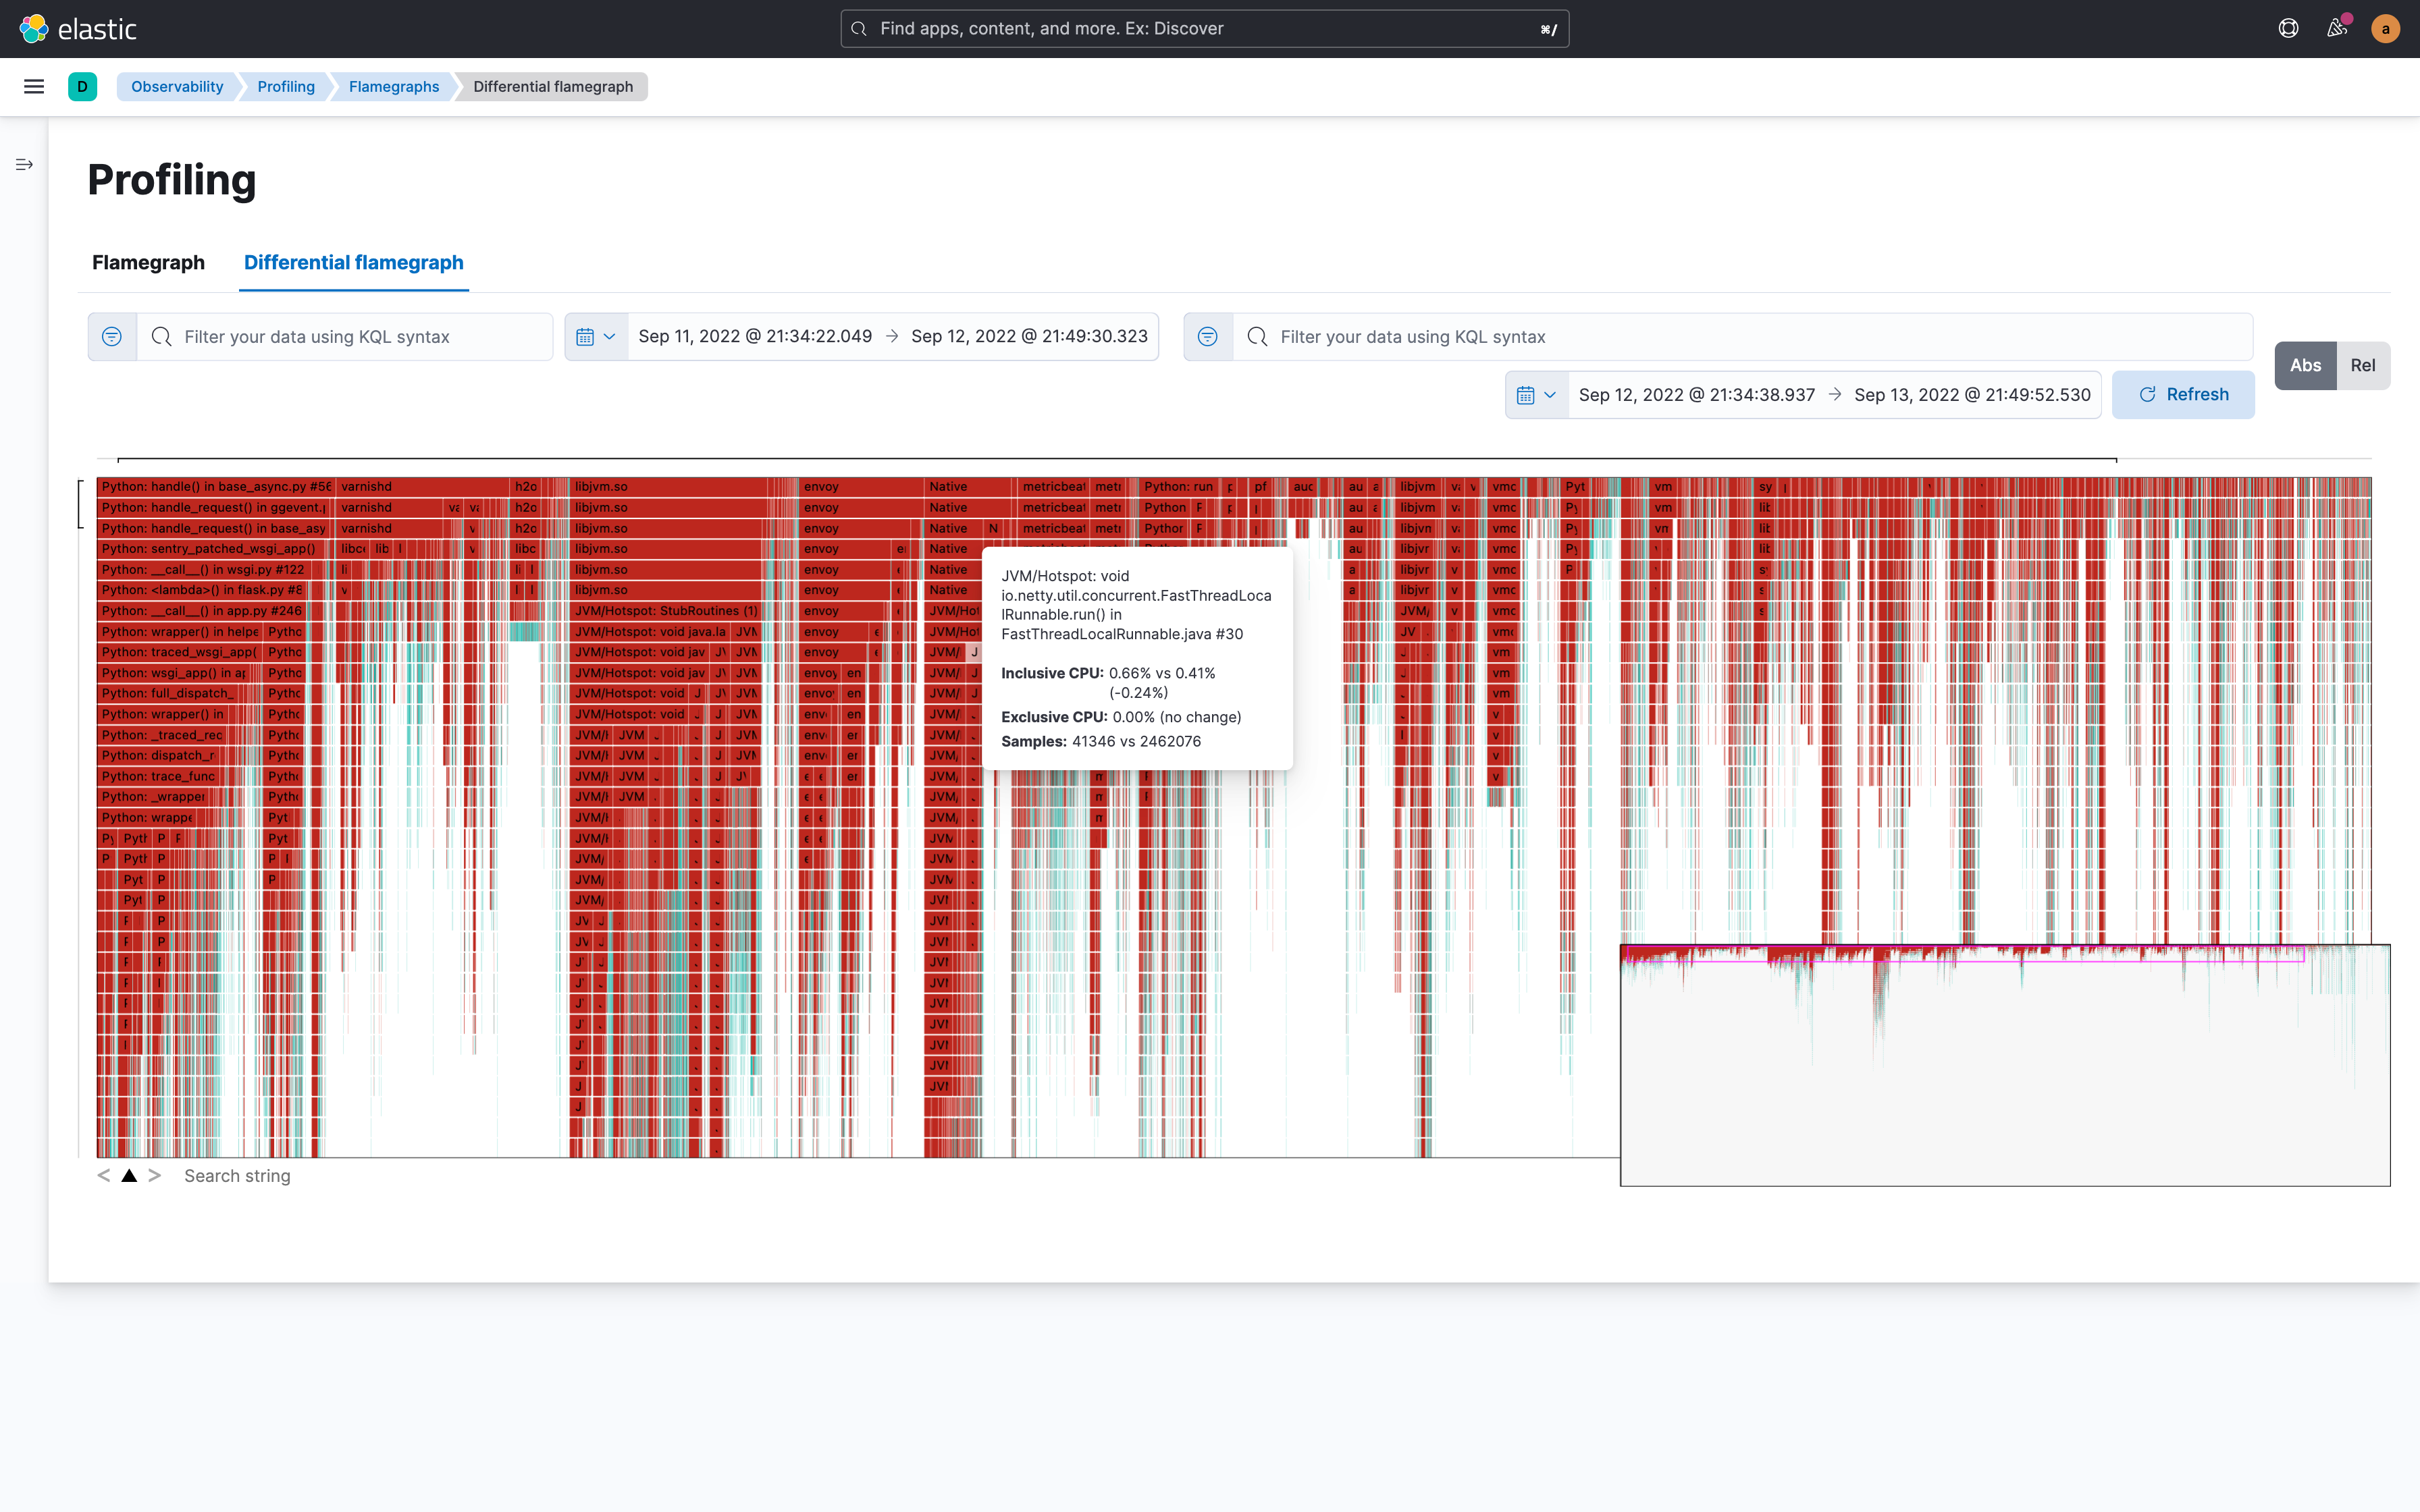Go to next search match arrow

pos(155,1176)
